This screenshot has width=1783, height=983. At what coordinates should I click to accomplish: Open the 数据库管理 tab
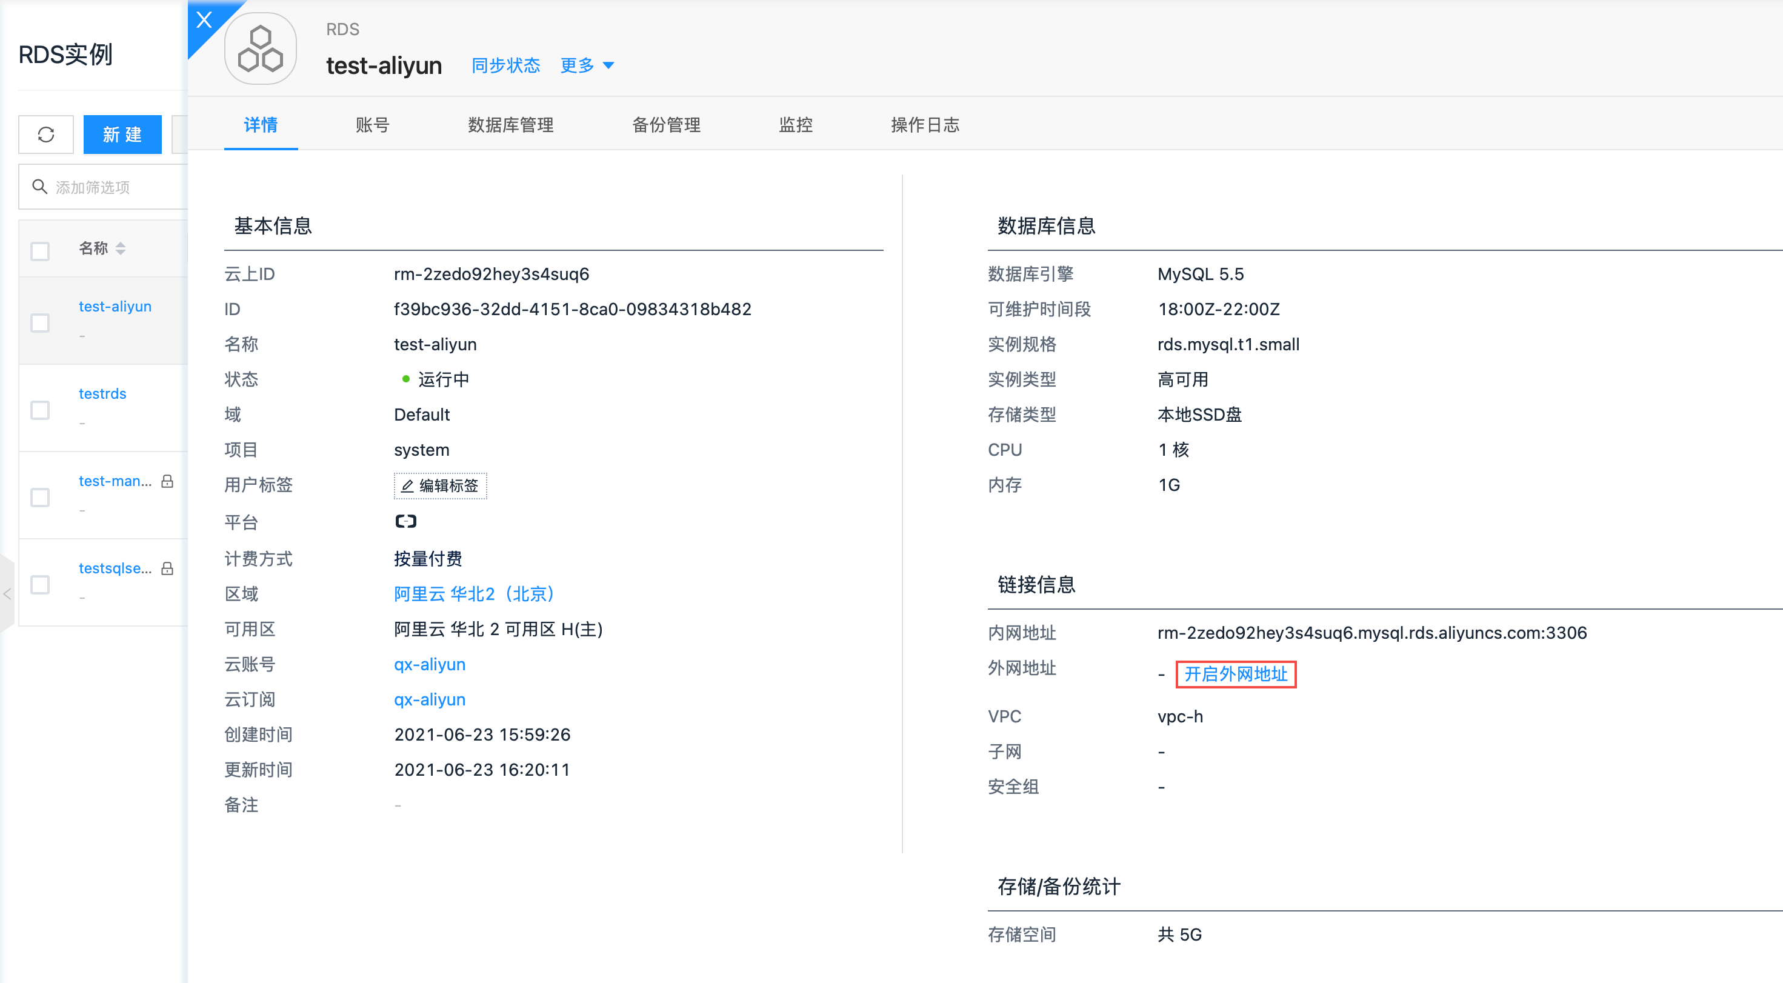[511, 125]
